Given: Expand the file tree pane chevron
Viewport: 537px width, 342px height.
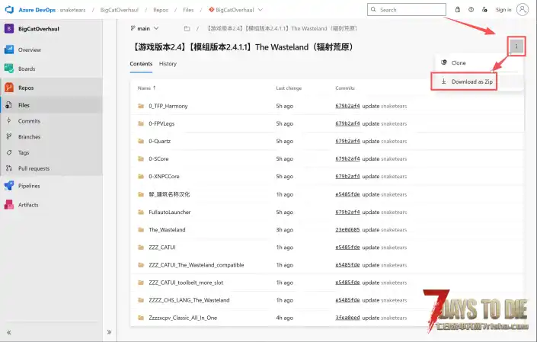Looking at the screenshot, I should point(109,332).
